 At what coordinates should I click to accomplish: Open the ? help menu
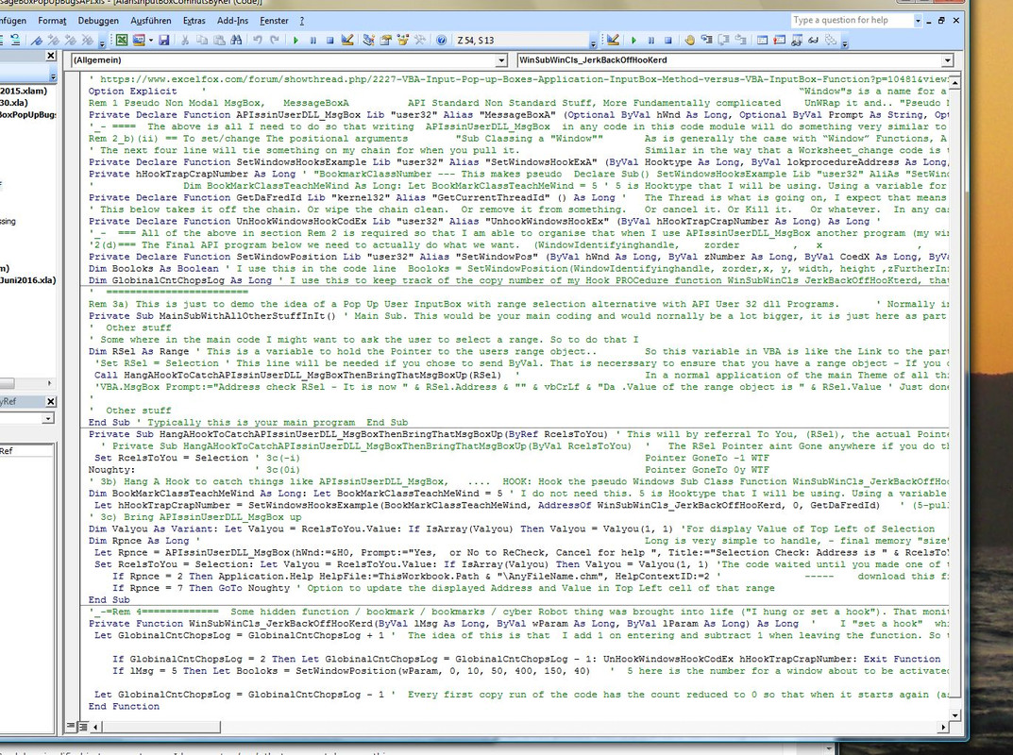click(x=302, y=21)
